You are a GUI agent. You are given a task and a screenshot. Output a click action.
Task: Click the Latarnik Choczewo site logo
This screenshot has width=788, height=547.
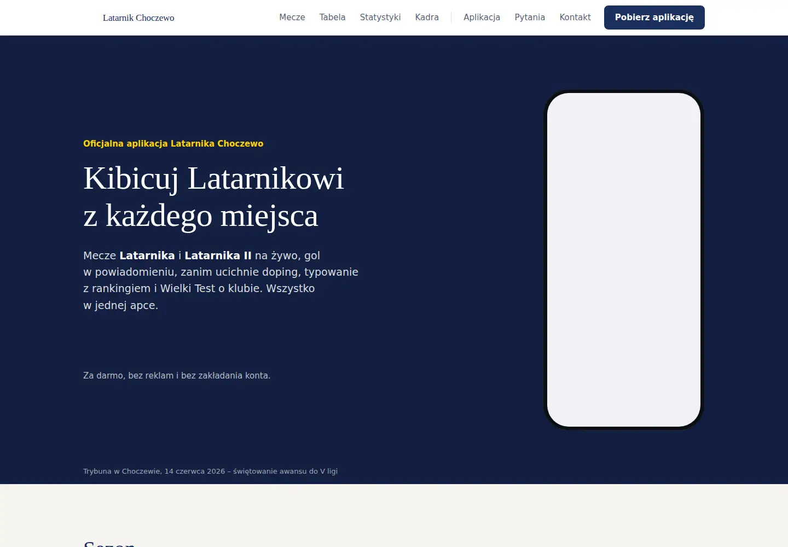point(138,18)
